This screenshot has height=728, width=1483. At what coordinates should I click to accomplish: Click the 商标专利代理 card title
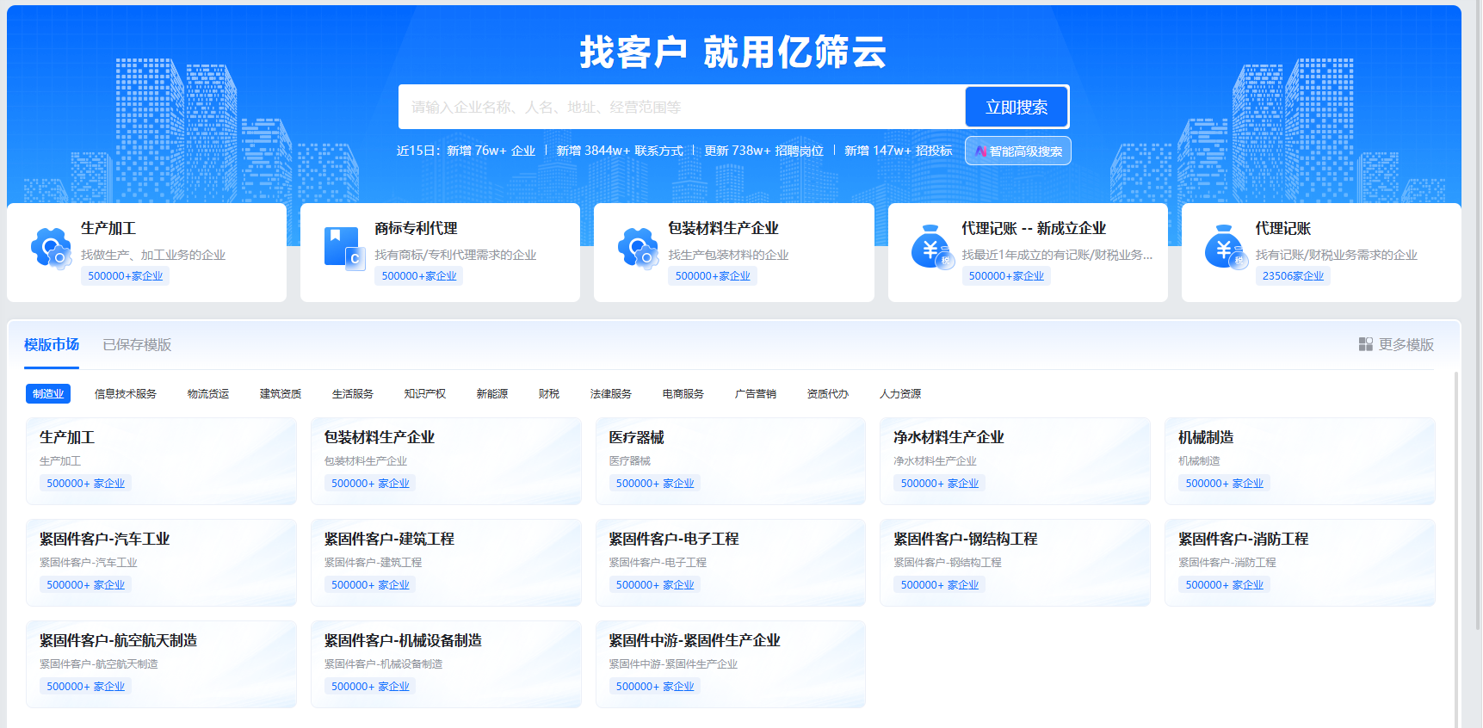416,228
